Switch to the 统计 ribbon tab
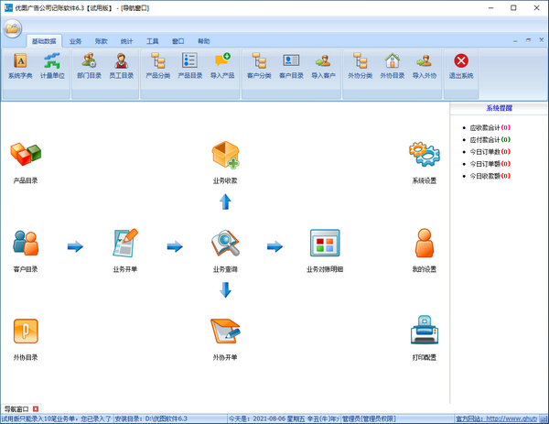The width and height of the screenshot is (549, 424). (126, 41)
